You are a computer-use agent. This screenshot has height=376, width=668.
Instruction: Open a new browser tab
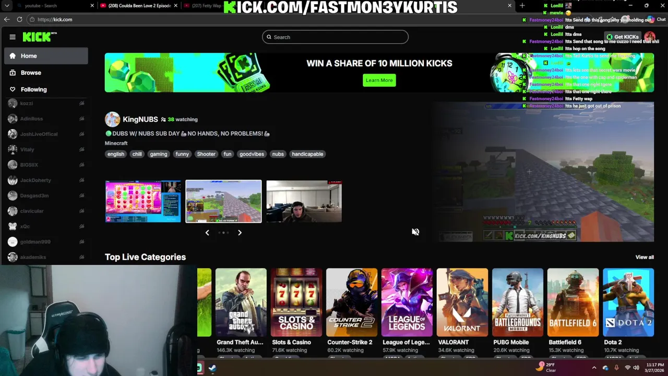(522, 6)
